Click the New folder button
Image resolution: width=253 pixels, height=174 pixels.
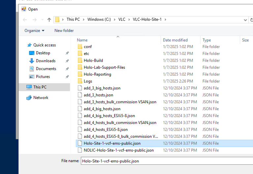coord(64,31)
